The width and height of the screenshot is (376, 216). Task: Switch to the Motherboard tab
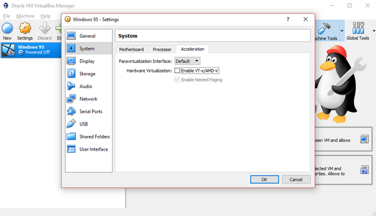coord(132,49)
